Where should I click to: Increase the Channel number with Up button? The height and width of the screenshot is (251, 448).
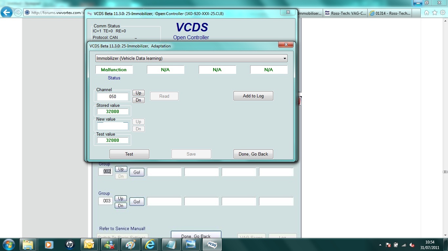tap(138, 93)
